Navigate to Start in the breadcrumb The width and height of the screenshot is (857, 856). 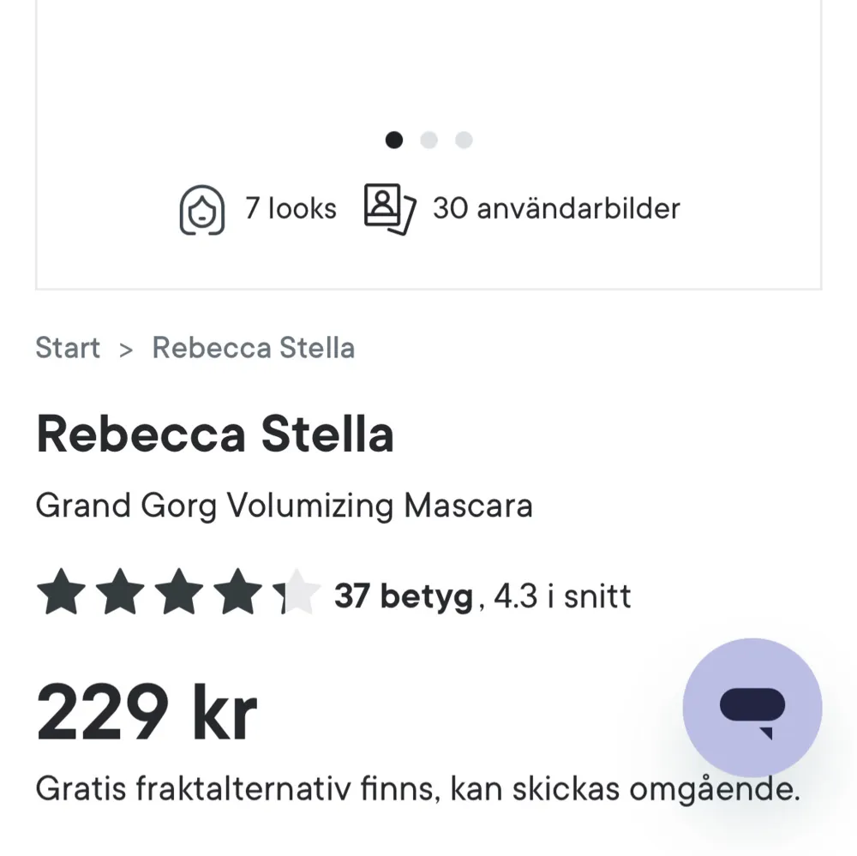tap(68, 348)
